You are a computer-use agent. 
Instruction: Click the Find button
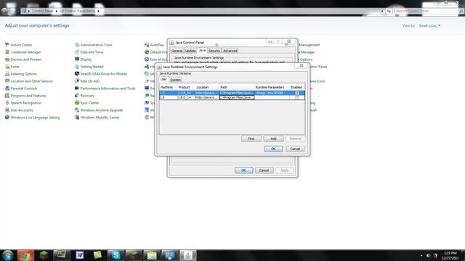pos(251,138)
